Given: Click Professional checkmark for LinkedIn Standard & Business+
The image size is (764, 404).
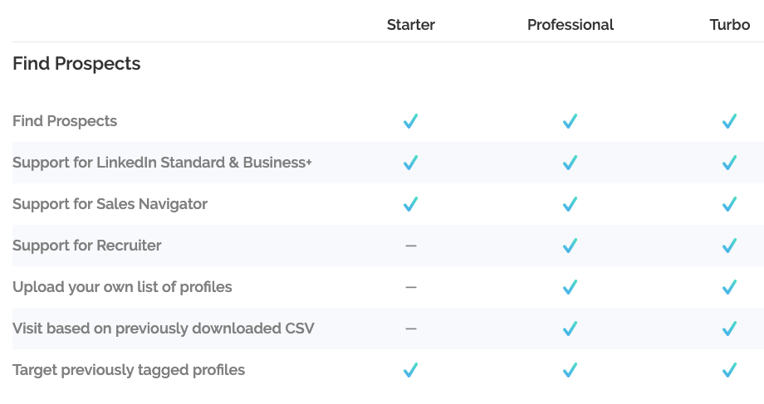Looking at the screenshot, I should (570, 163).
